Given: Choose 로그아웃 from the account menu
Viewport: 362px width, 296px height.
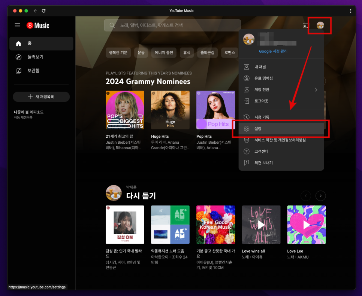Looking at the screenshot, I should coord(281,101).
